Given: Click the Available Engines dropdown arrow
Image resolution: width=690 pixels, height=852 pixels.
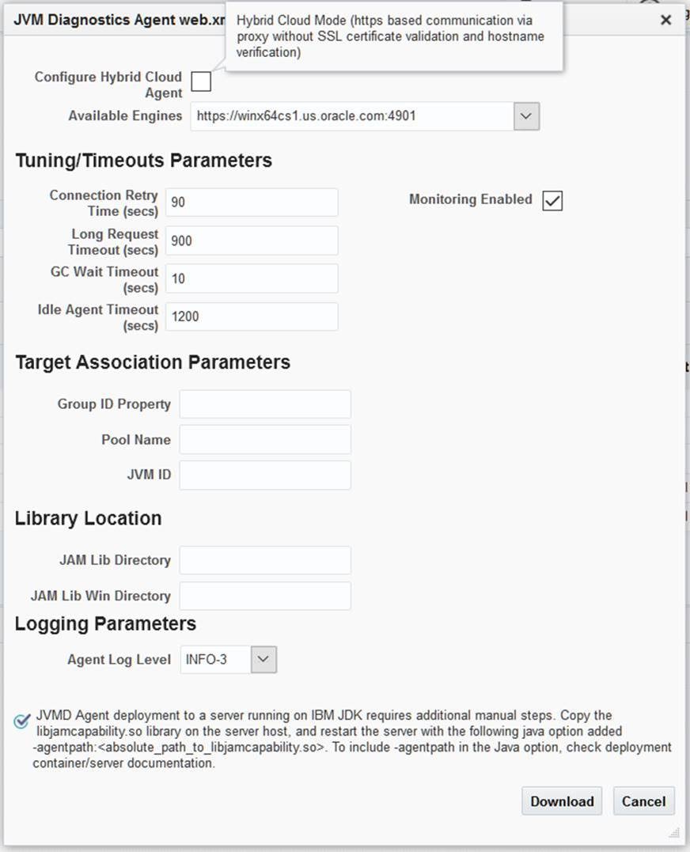Looking at the screenshot, I should [x=528, y=116].
